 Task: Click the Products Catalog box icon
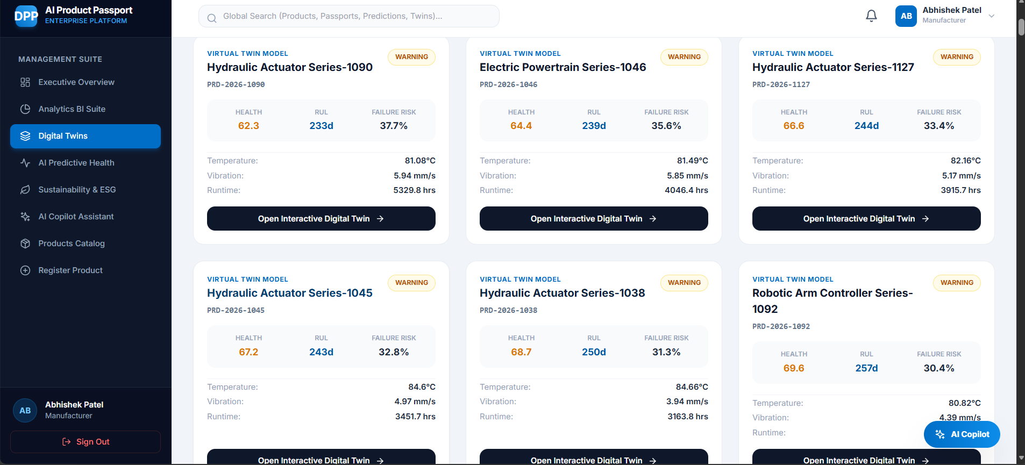(x=25, y=244)
